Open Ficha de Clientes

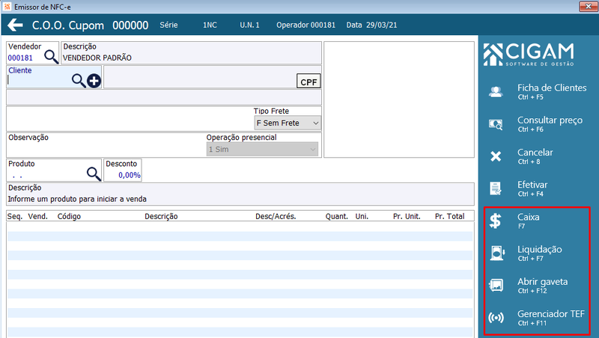(x=552, y=91)
